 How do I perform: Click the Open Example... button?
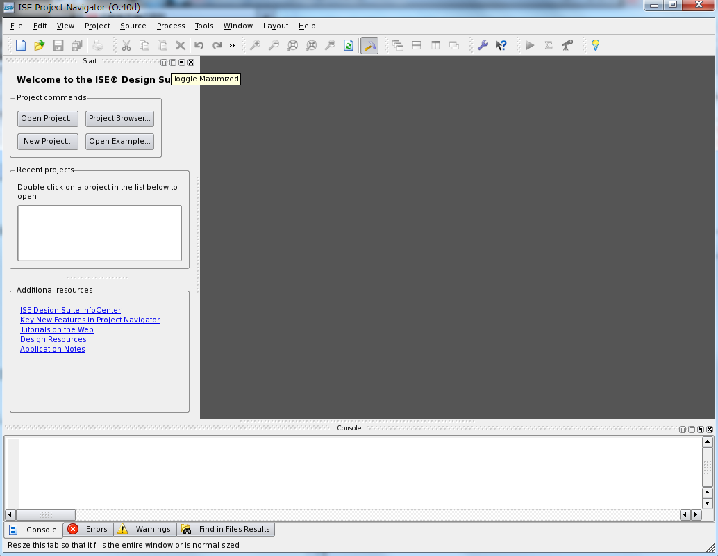point(119,142)
